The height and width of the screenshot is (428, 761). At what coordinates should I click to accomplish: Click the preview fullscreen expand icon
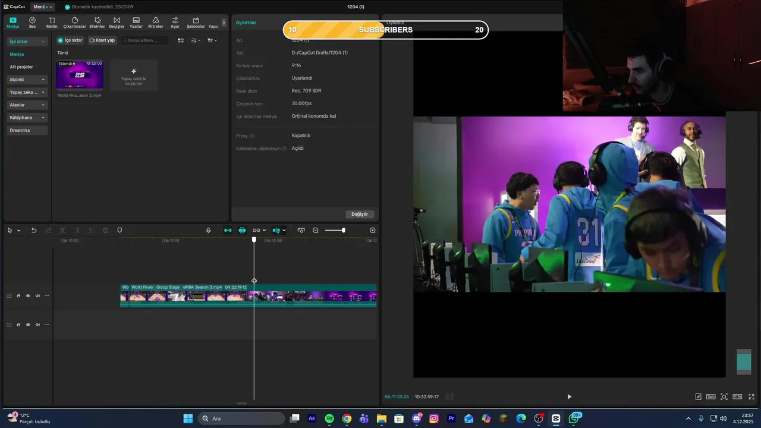click(751, 396)
